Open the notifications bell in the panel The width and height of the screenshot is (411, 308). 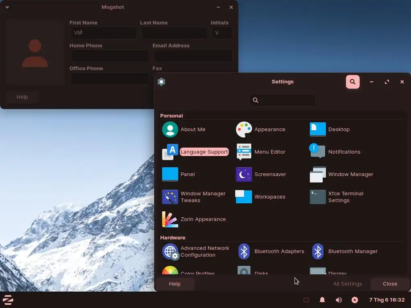coord(322,300)
